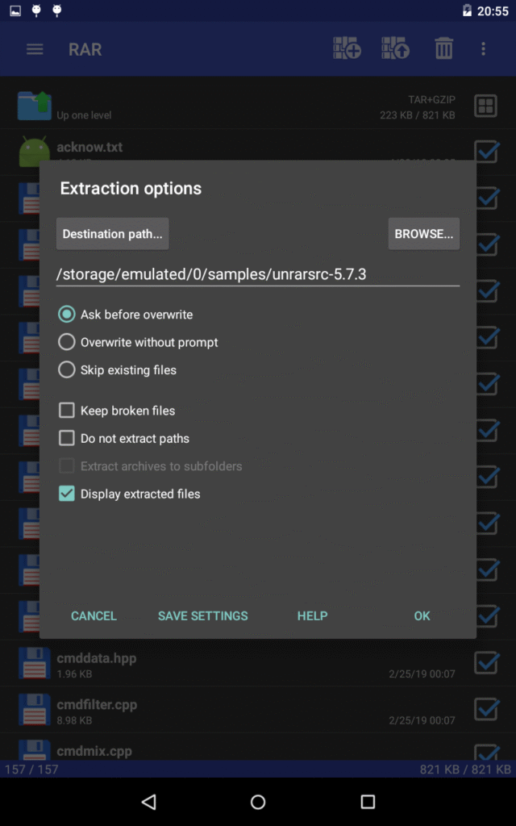Screen dimensions: 516x826
Task: Click the trash delete icon
Action: (x=443, y=48)
